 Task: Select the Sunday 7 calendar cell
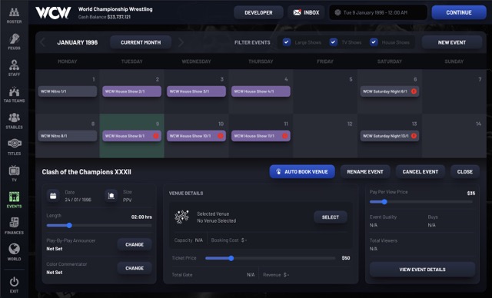[x=454, y=91]
